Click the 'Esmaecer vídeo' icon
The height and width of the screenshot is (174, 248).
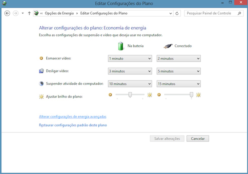click(x=41, y=58)
